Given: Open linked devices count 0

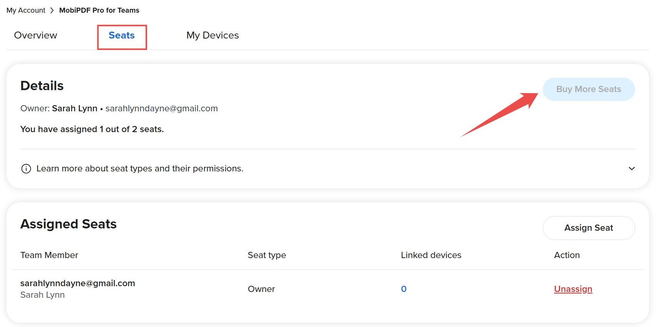Looking at the screenshot, I should [x=404, y=289].
